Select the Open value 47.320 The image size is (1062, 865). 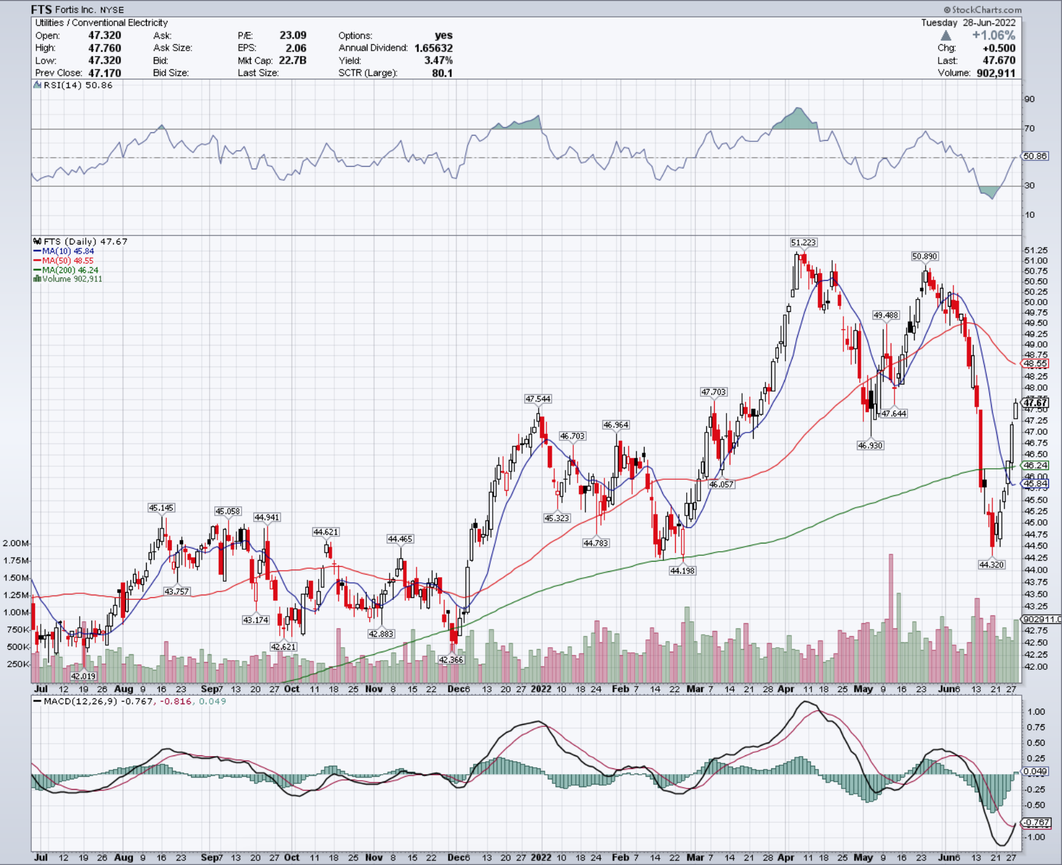click(x=105, y=35)
